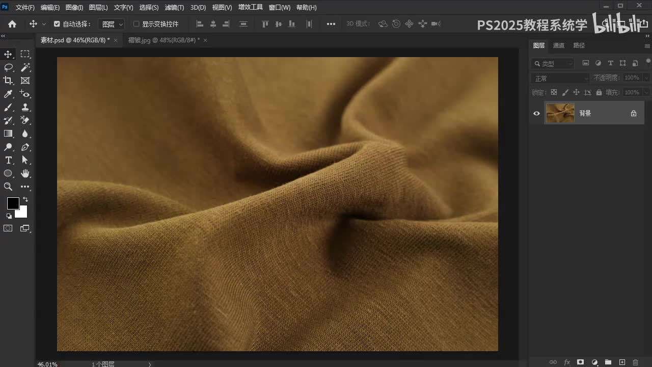Uncheck the 自动选择 checkbox
The width and height of the screenshot is (652, 367).
pyautogui.click(x=57, y=24)
